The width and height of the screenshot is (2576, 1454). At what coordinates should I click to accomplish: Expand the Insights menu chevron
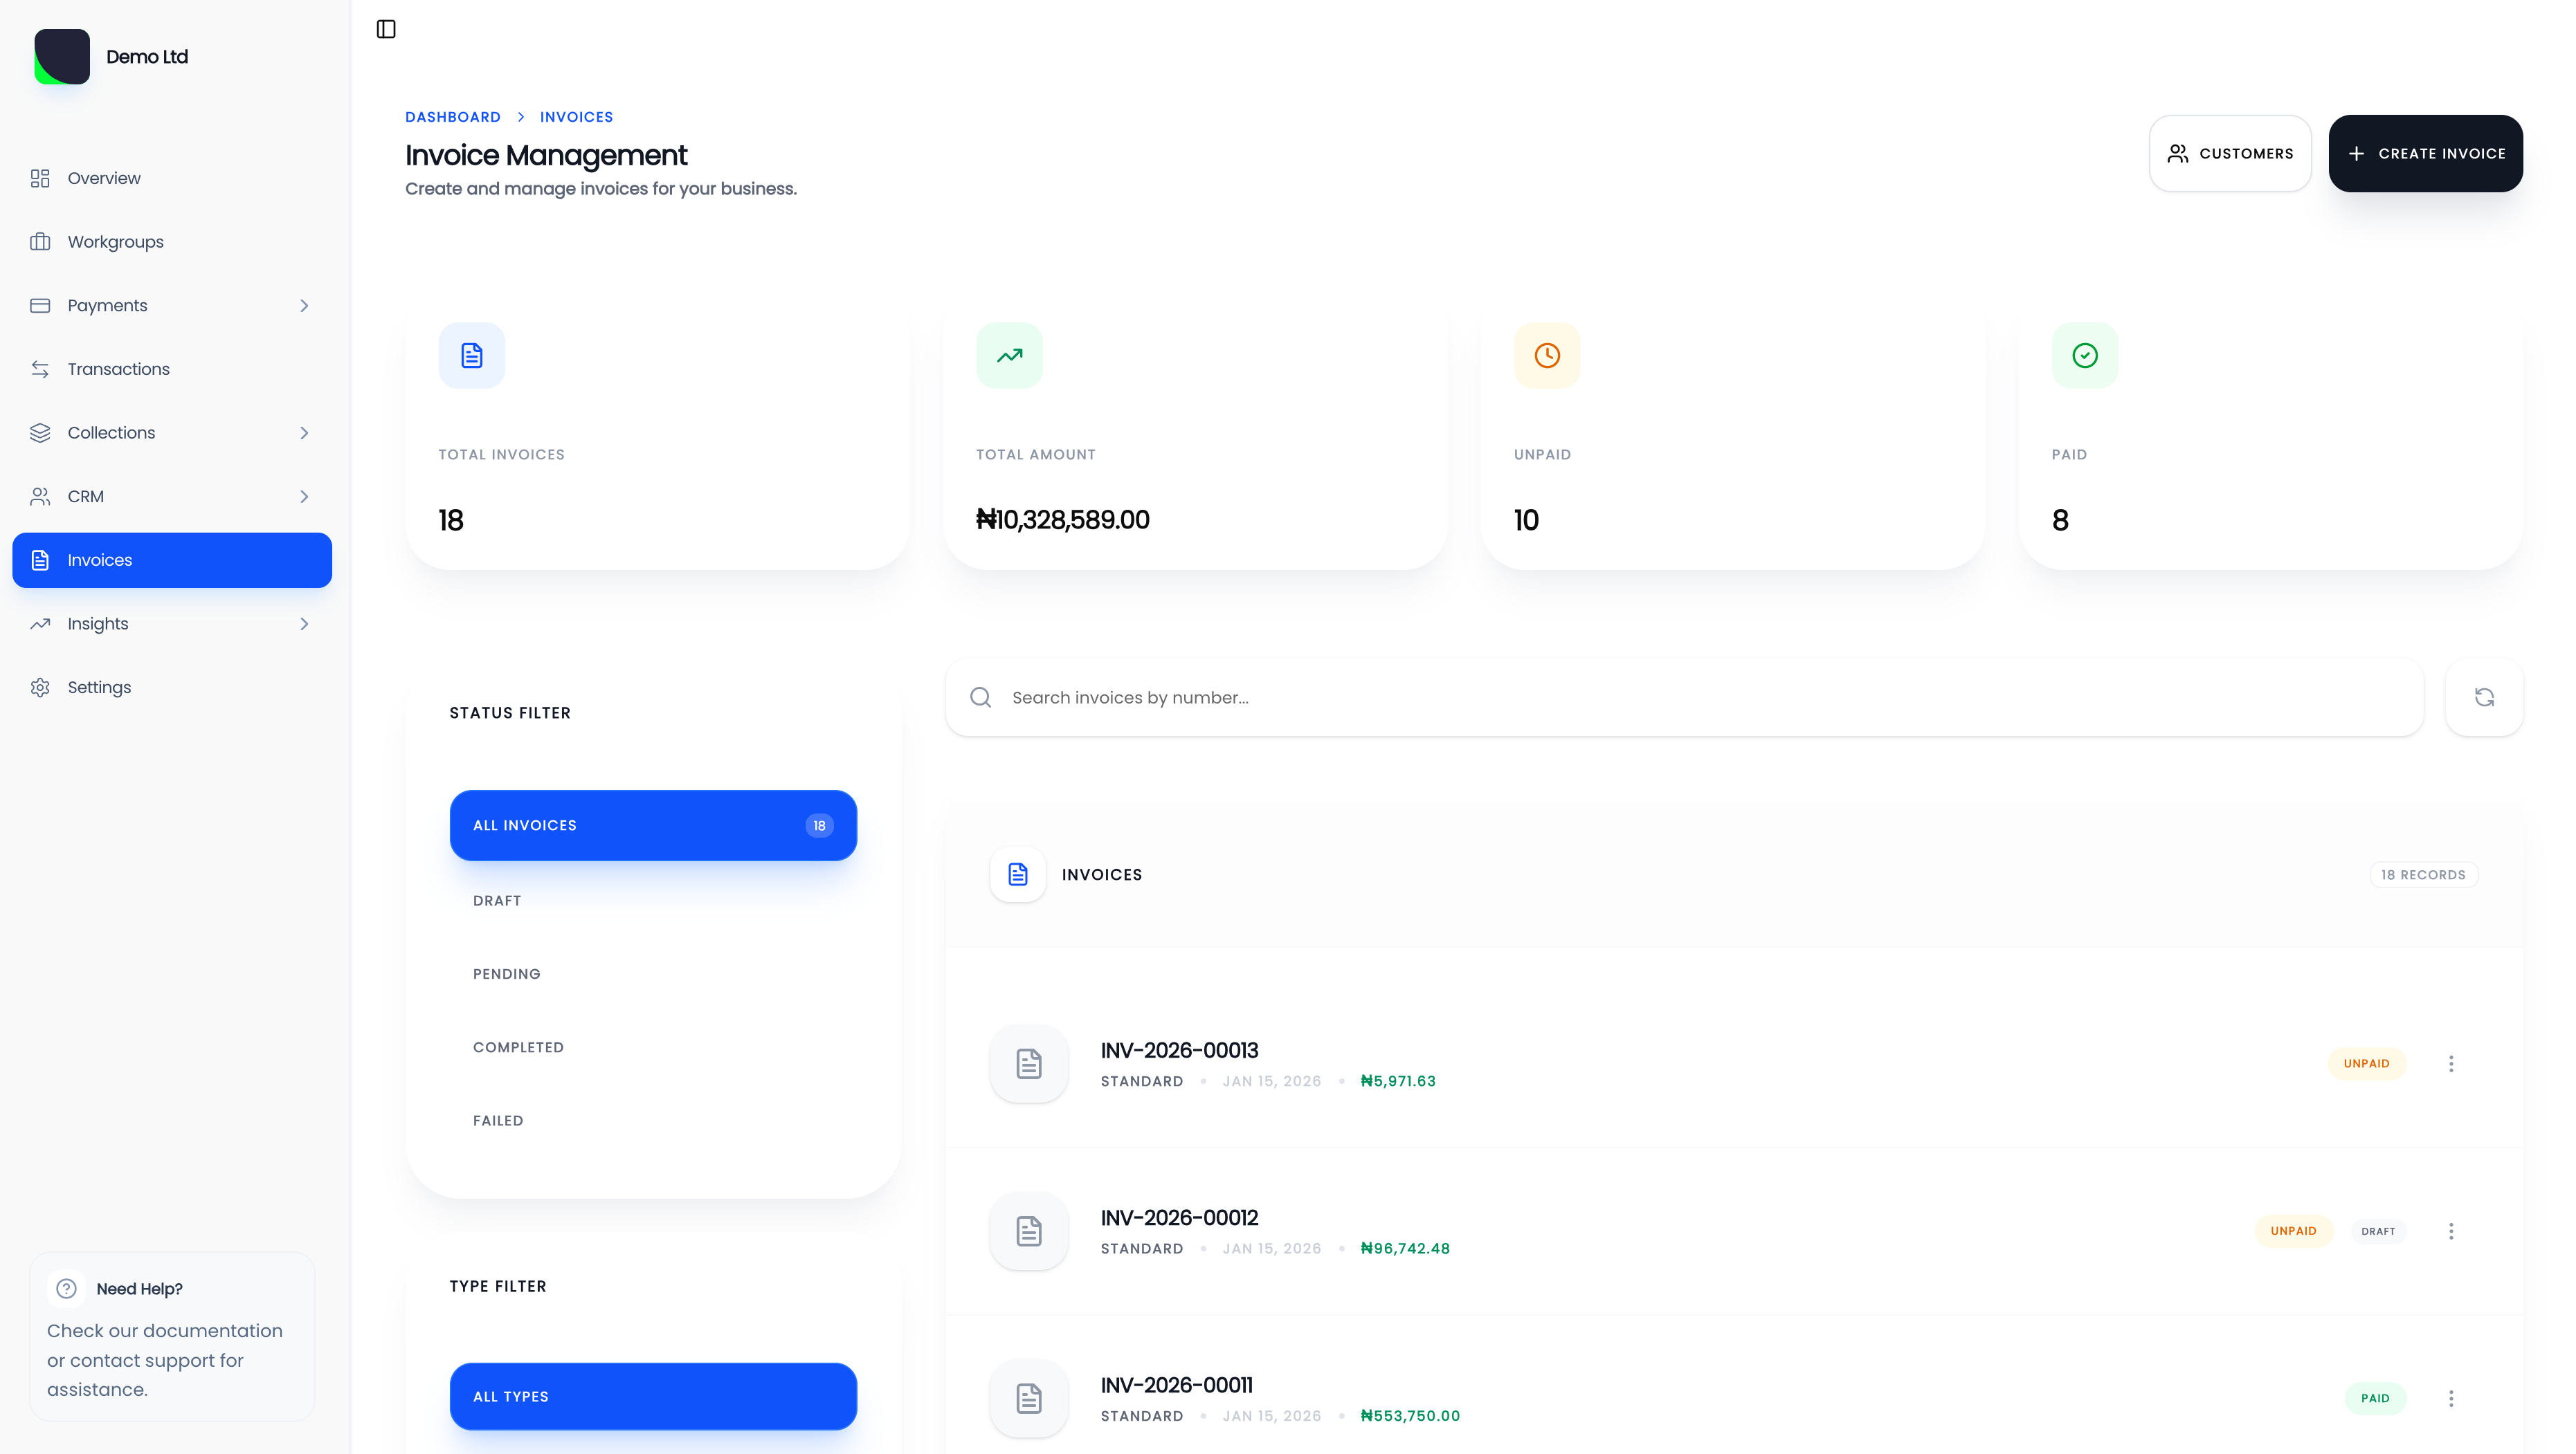pyautogui.click(x=304, y=623)
